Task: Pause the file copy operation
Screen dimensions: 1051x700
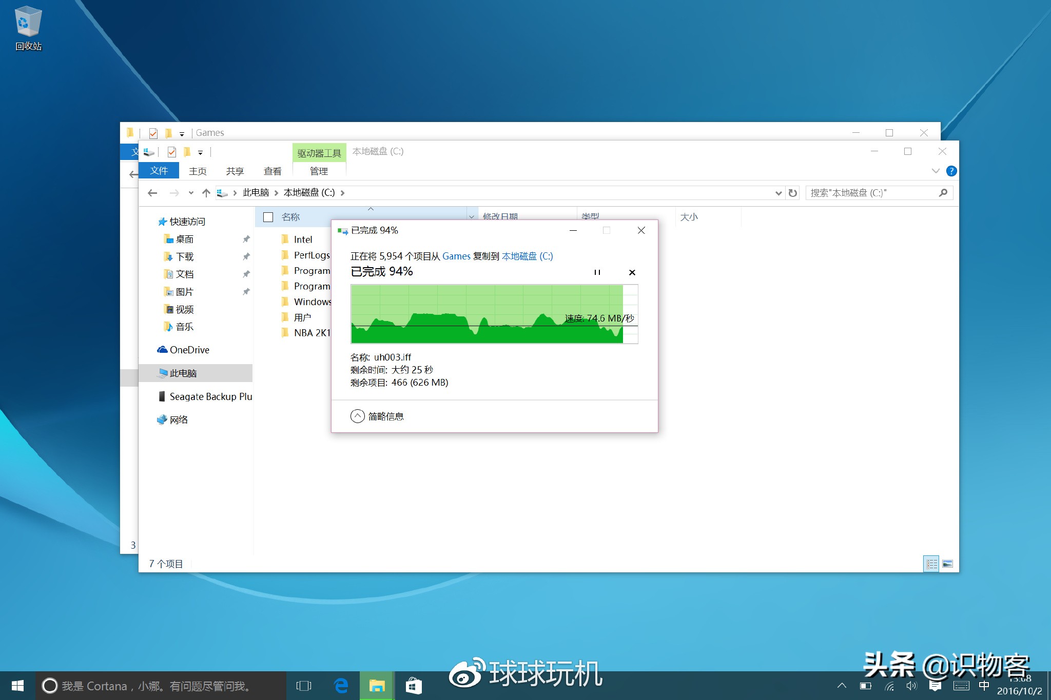Action: coord(597,272)
